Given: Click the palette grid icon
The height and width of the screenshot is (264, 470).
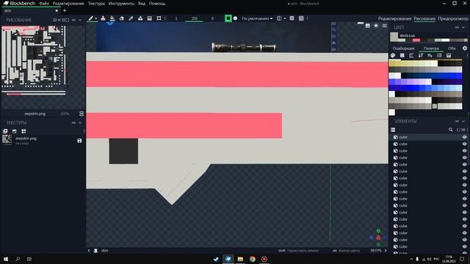Looking at the screenshot, I should (x=402, y=56).
